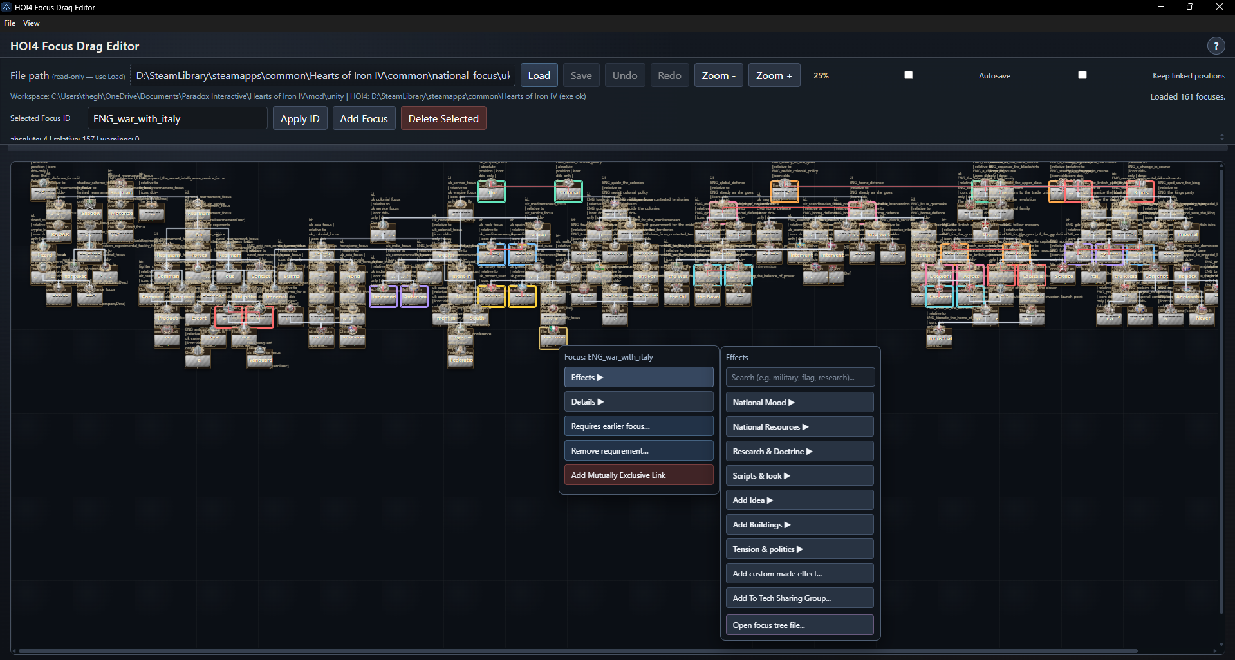The image size is (1235, 660).
Task: Click the Save button
Action: coord(581,75)
